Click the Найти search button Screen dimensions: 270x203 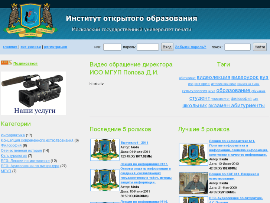tap(260, 47)
